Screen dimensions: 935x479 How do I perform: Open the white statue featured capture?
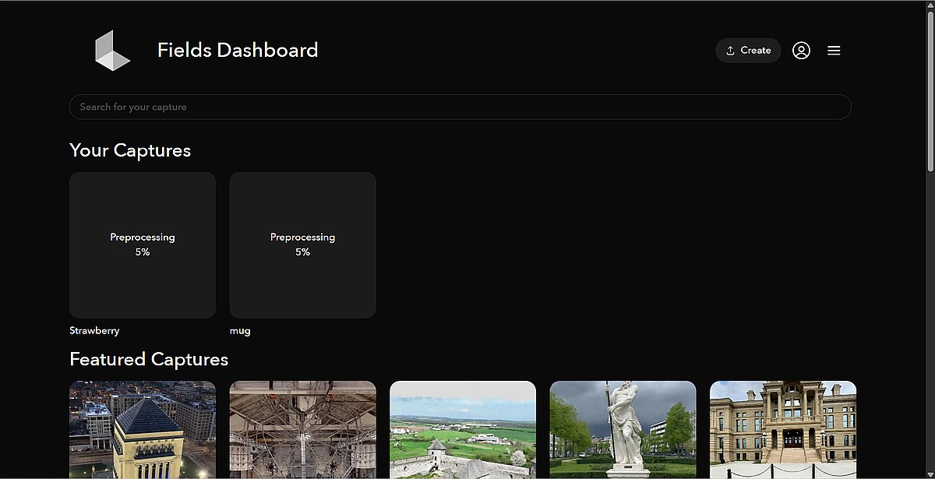(x=623, y=429)
